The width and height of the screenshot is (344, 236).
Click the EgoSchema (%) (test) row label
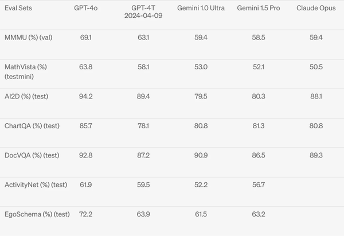point(37,214)
